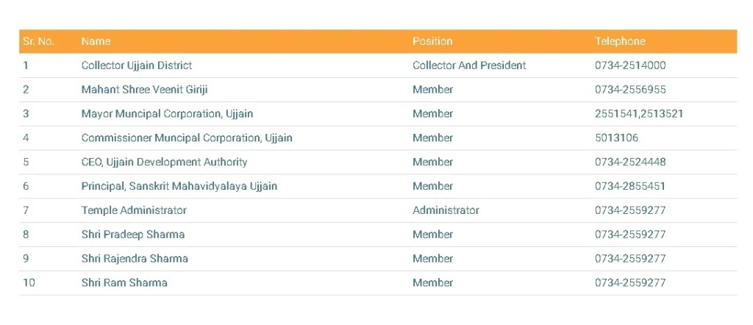Select the Temple Administrator name cell
This screenshot has height=325, width=753.
134,210
